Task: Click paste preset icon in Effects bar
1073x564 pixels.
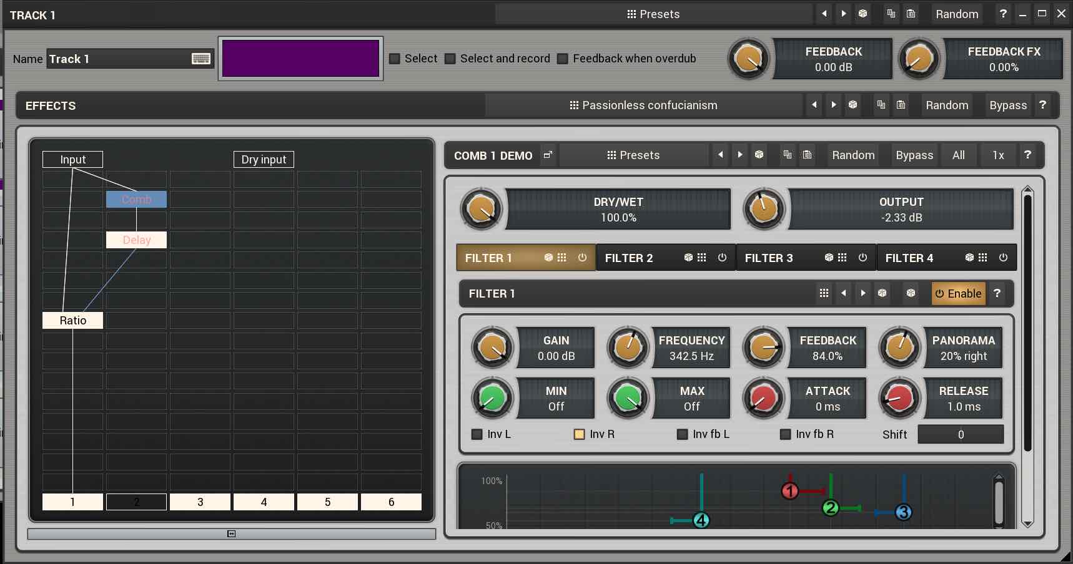Action: 901,105
